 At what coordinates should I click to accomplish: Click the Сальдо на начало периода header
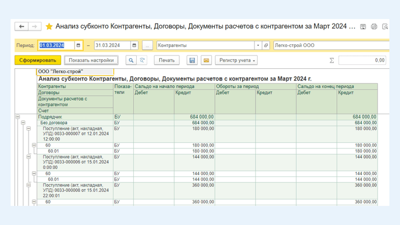click(174, 86)
